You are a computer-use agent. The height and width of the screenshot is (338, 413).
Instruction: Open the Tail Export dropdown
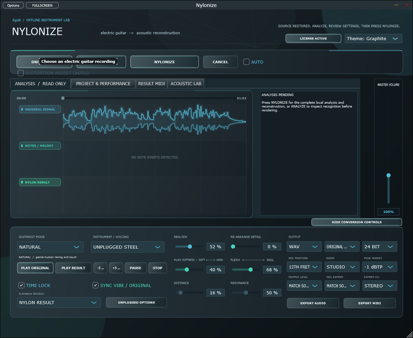point(342,286)
